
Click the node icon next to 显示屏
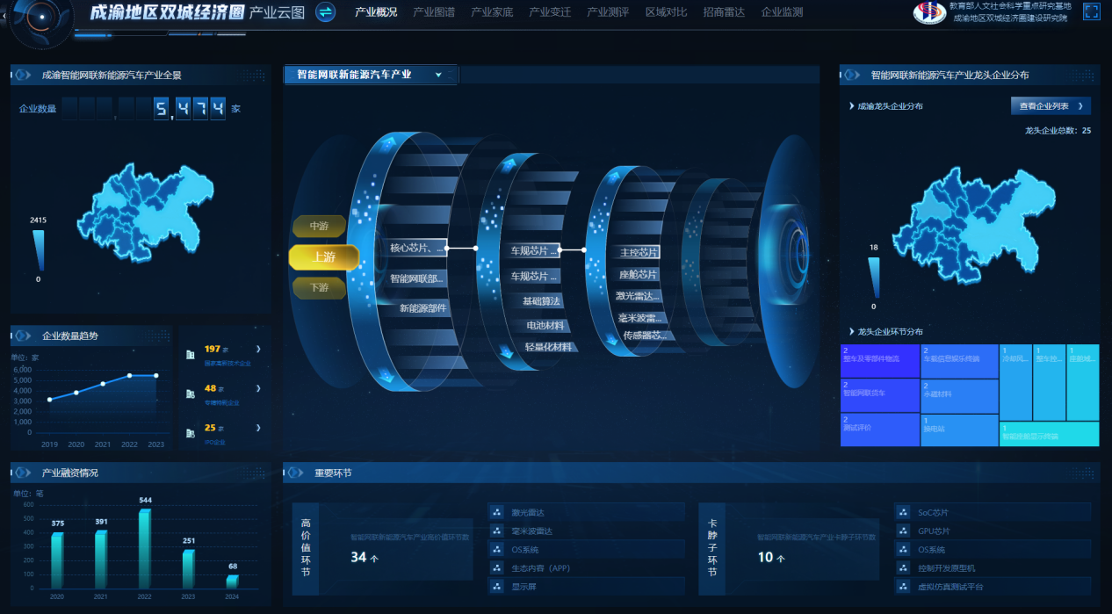coord(496,587)
